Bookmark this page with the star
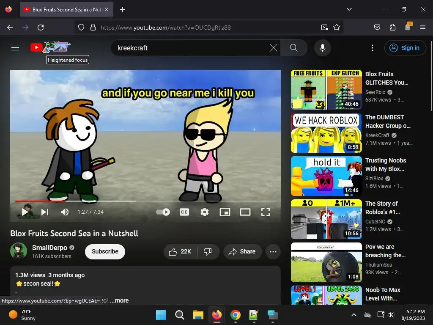 pyautogui.click(x=336, y=28)
